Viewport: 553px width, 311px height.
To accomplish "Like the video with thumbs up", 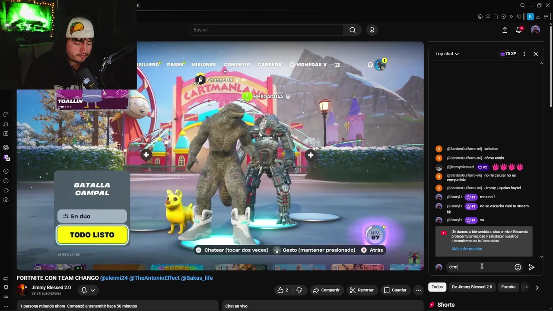I will tap(283, 290).
